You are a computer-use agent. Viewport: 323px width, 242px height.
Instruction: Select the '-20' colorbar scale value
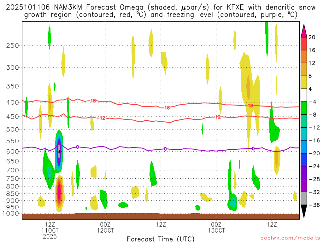[314, 153]
